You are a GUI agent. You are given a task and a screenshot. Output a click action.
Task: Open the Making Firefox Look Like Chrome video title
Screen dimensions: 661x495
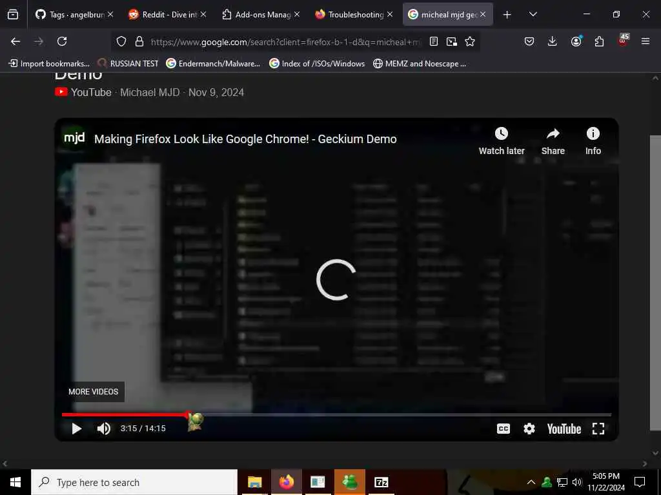click(245, 139)
